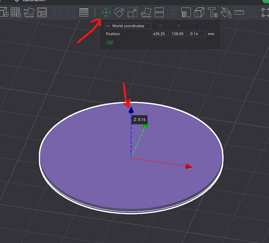
Task: Open the Variable layer height tool
Action: point(84,12)
